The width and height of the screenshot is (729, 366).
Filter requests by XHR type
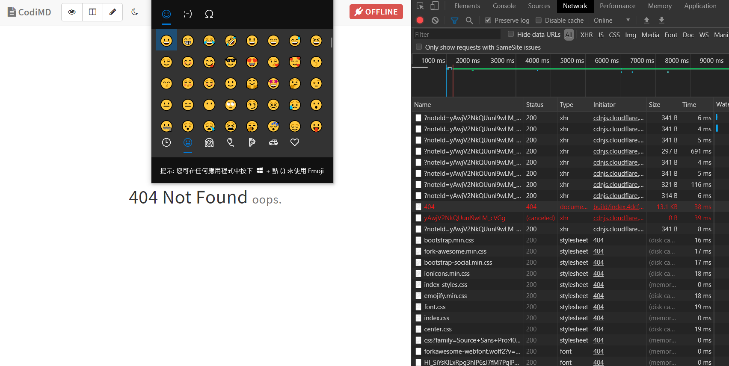pos(586,35)
